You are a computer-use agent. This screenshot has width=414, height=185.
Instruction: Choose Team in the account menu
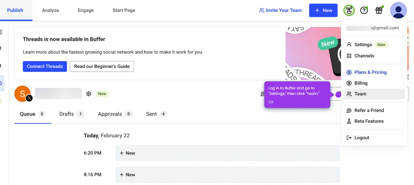pos(374,94)
